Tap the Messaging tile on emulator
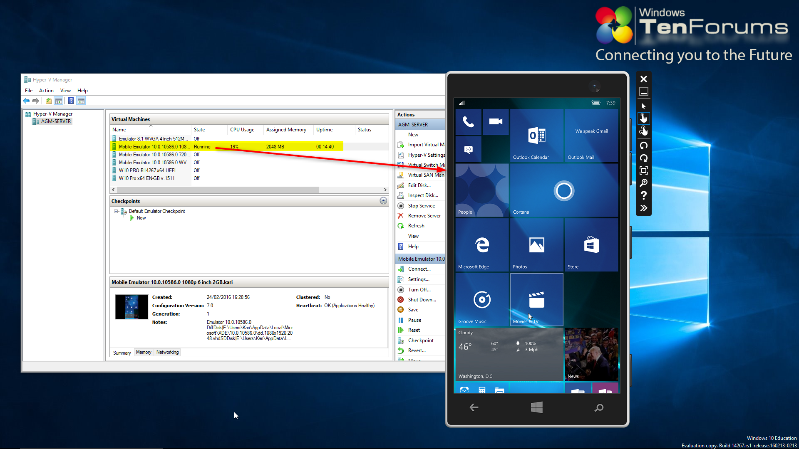The height and width of the screenshot is (449, 799). coord(468,149)
